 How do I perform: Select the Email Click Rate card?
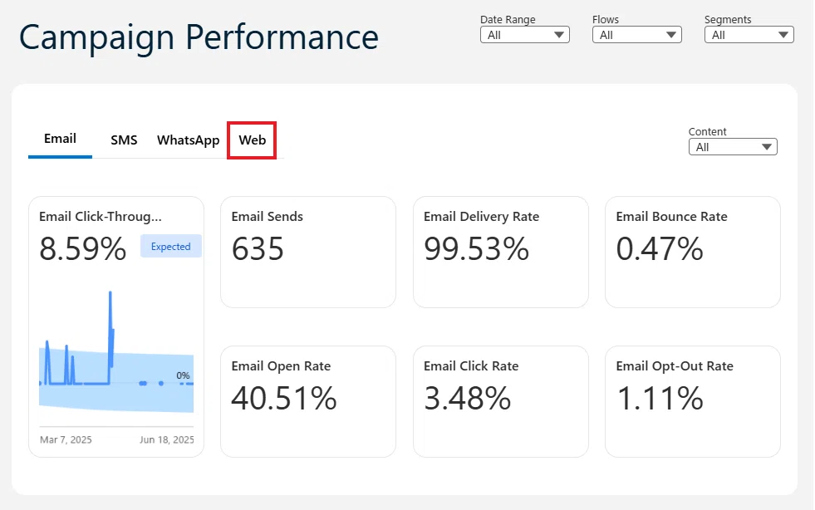(500, 401)
